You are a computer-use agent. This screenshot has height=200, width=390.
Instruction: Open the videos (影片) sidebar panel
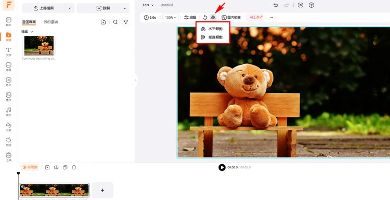[x=8, y=82]
